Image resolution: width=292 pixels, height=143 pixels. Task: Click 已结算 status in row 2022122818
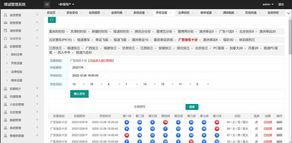pos(268,129)
